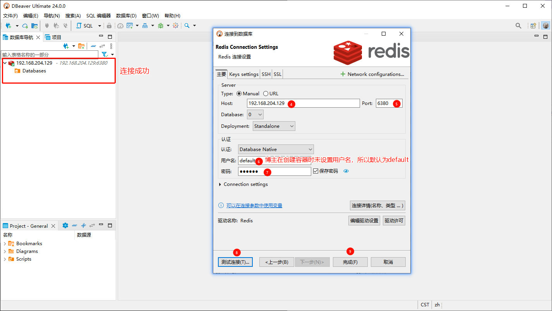Screen dimensions: 552x311
Task: Click the 完成(F) button
Action: click(x=350, y=262)
